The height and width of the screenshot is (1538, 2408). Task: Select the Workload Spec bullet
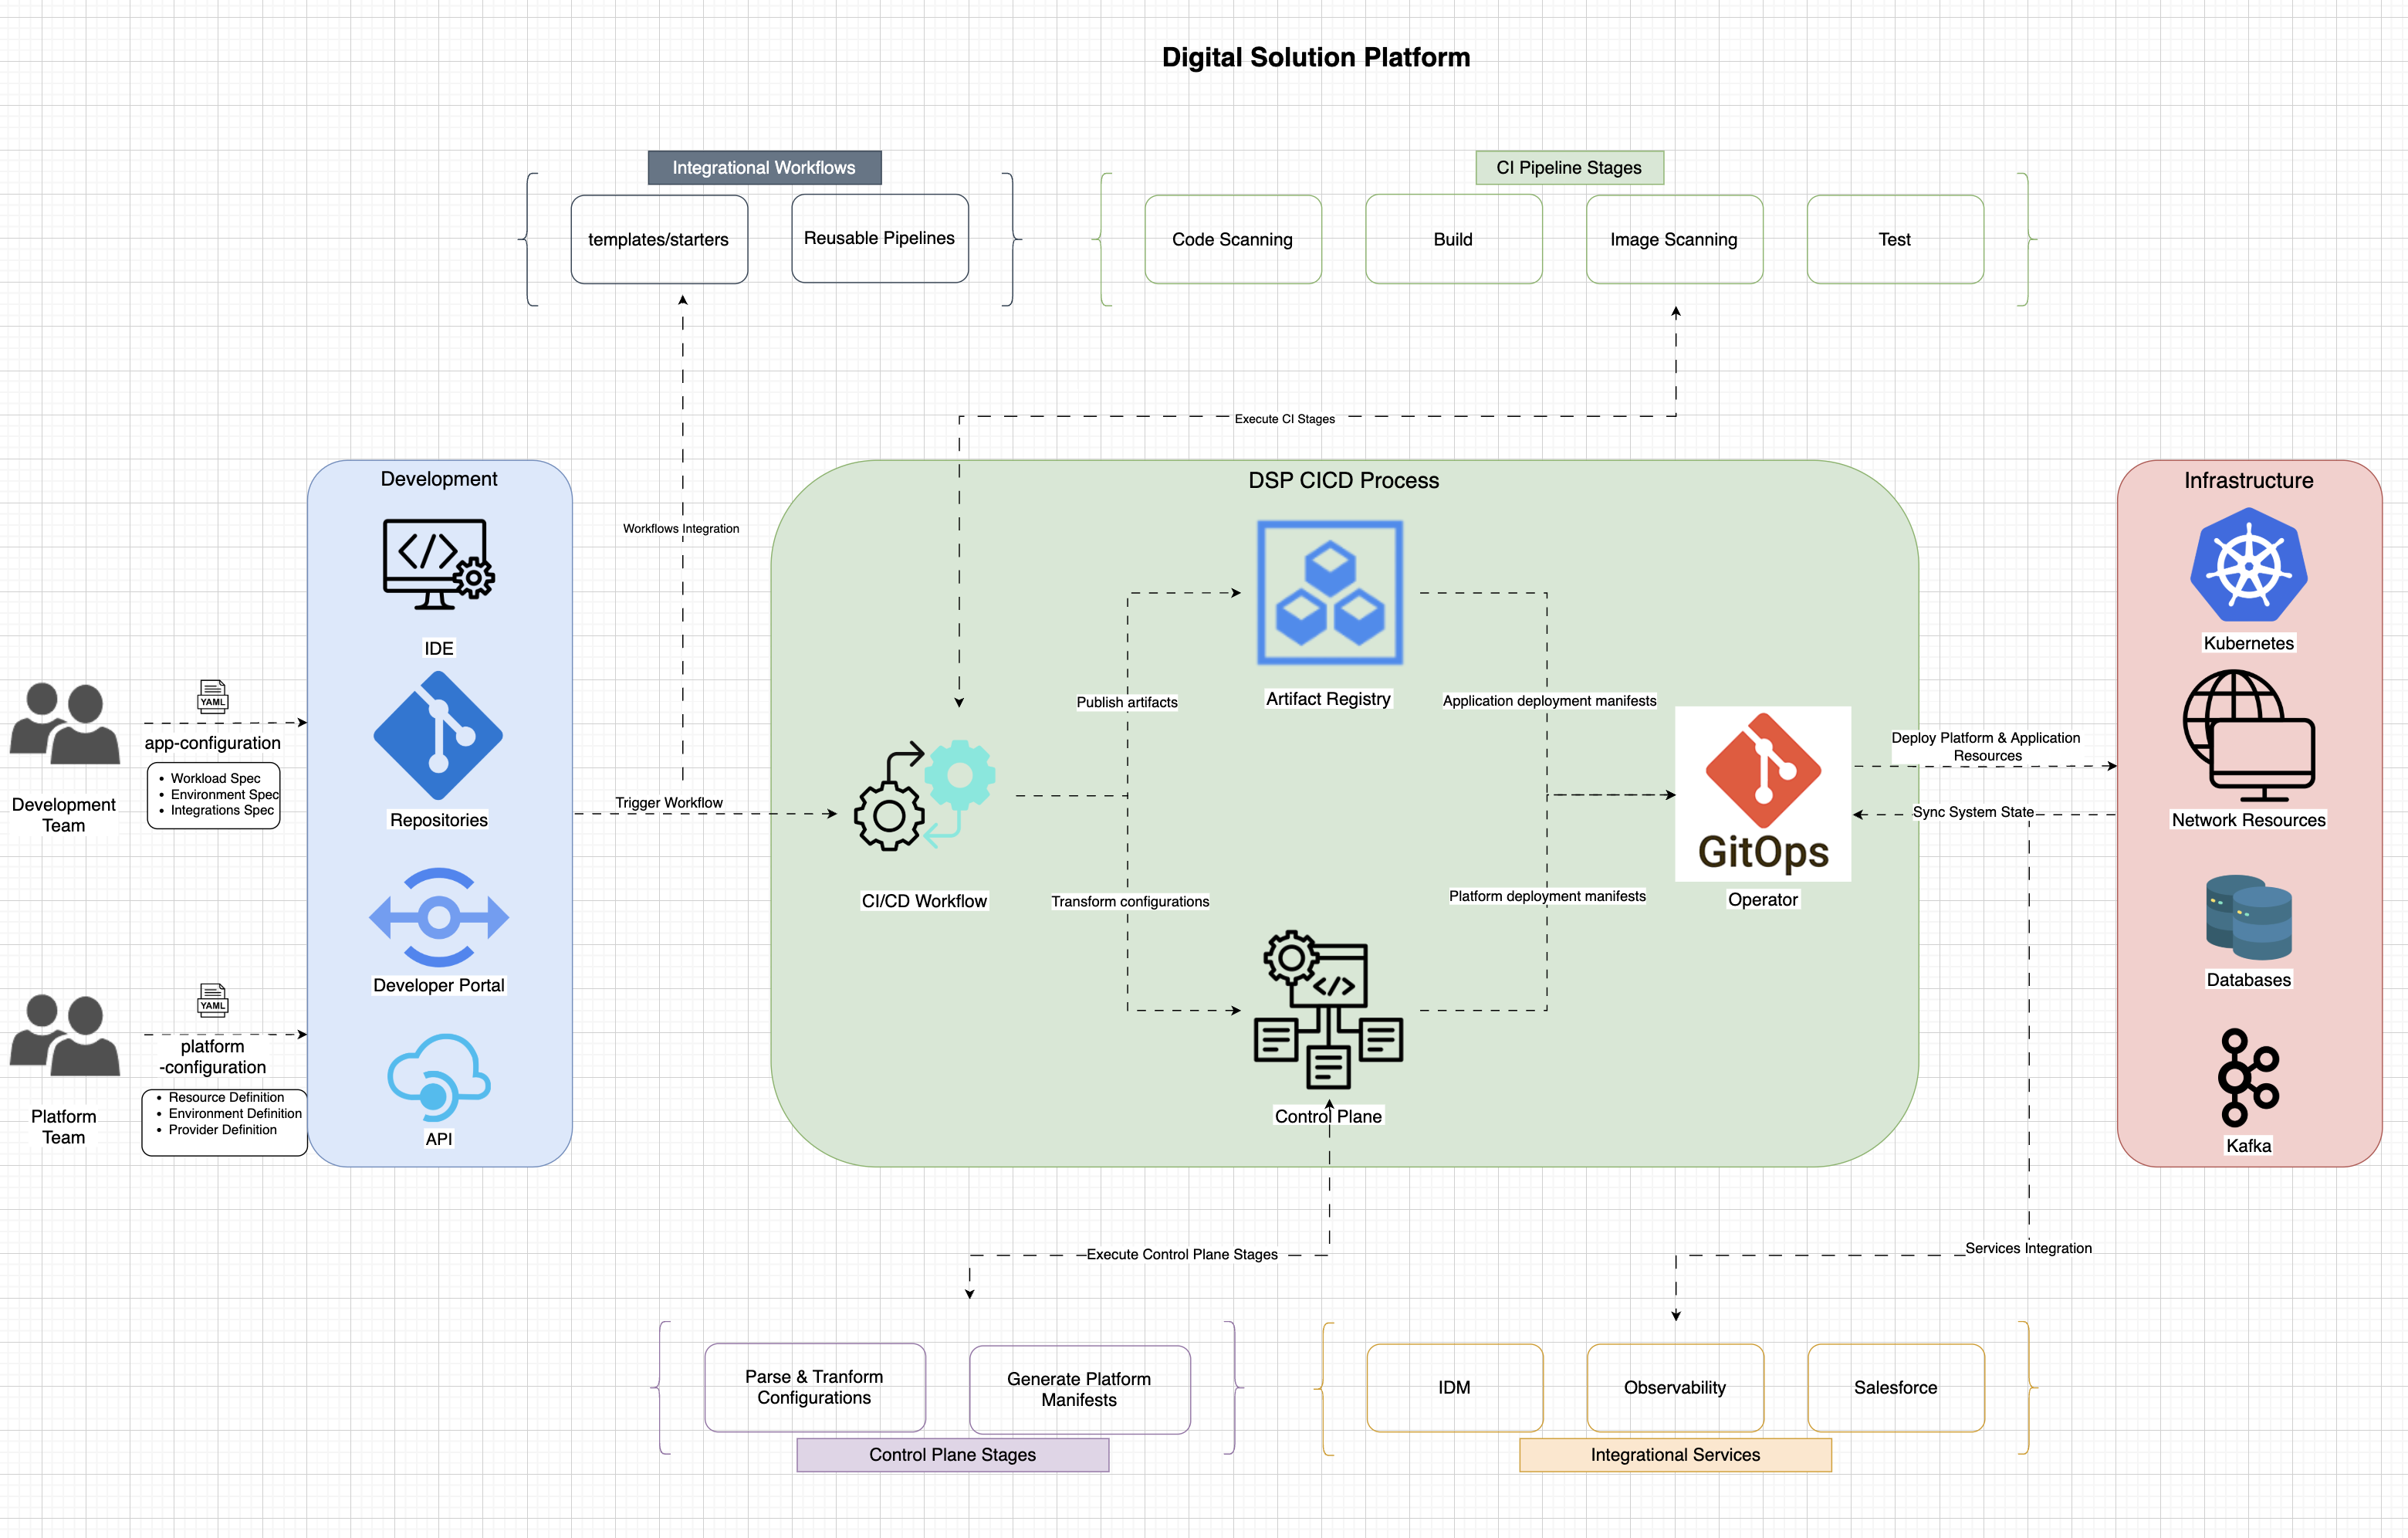pyautogui.click(x=215, y=778)
